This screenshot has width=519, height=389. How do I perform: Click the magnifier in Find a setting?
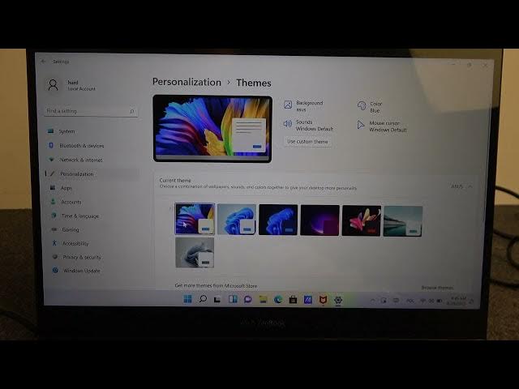click(132, 111)
